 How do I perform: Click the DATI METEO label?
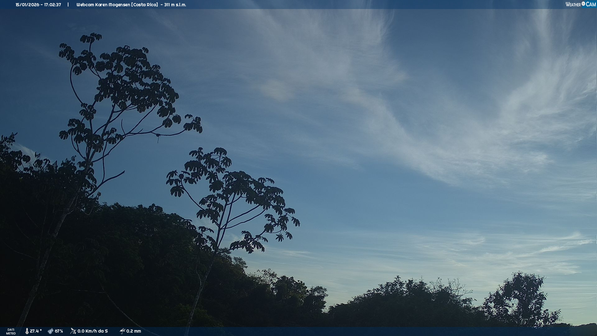pyautogui.click(x=11, y=331)
